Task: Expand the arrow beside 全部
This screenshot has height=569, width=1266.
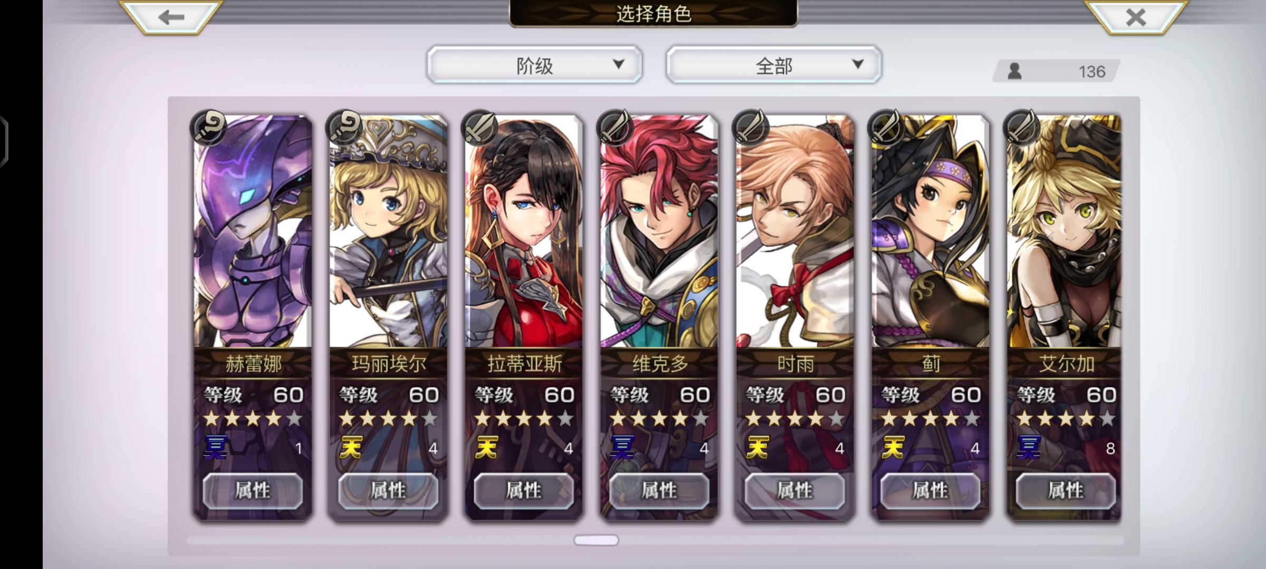Action: pos(858,64)
